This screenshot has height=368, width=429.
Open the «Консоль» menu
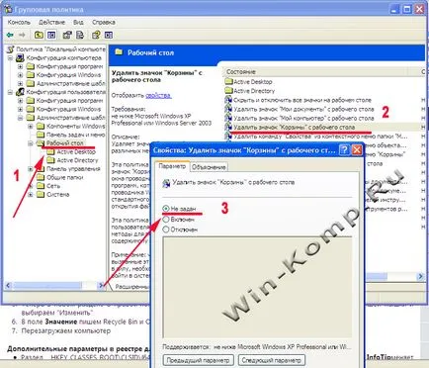(x=19, y=23)
